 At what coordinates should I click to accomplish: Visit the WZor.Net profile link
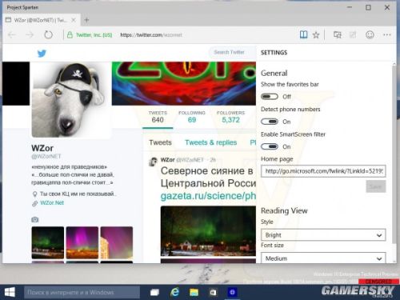point(52,202)
